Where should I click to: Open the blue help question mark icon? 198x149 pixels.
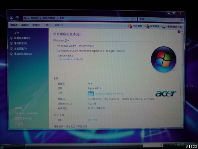[179, 32]
